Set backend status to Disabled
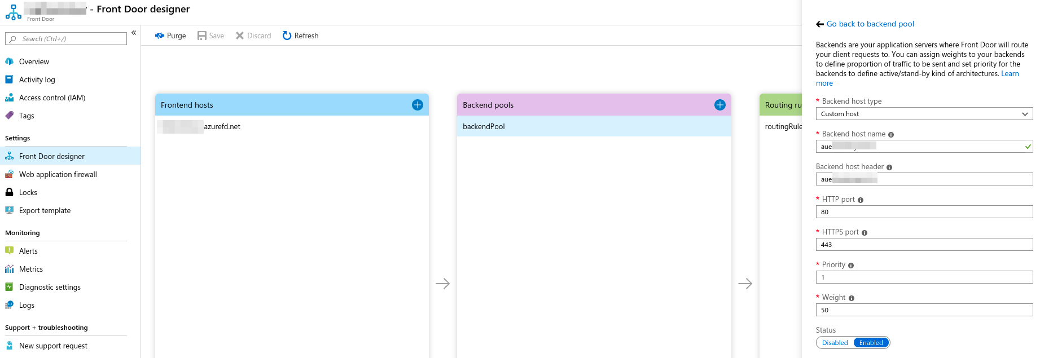This screenshot has height=358, width=1040. click(835, 343)
